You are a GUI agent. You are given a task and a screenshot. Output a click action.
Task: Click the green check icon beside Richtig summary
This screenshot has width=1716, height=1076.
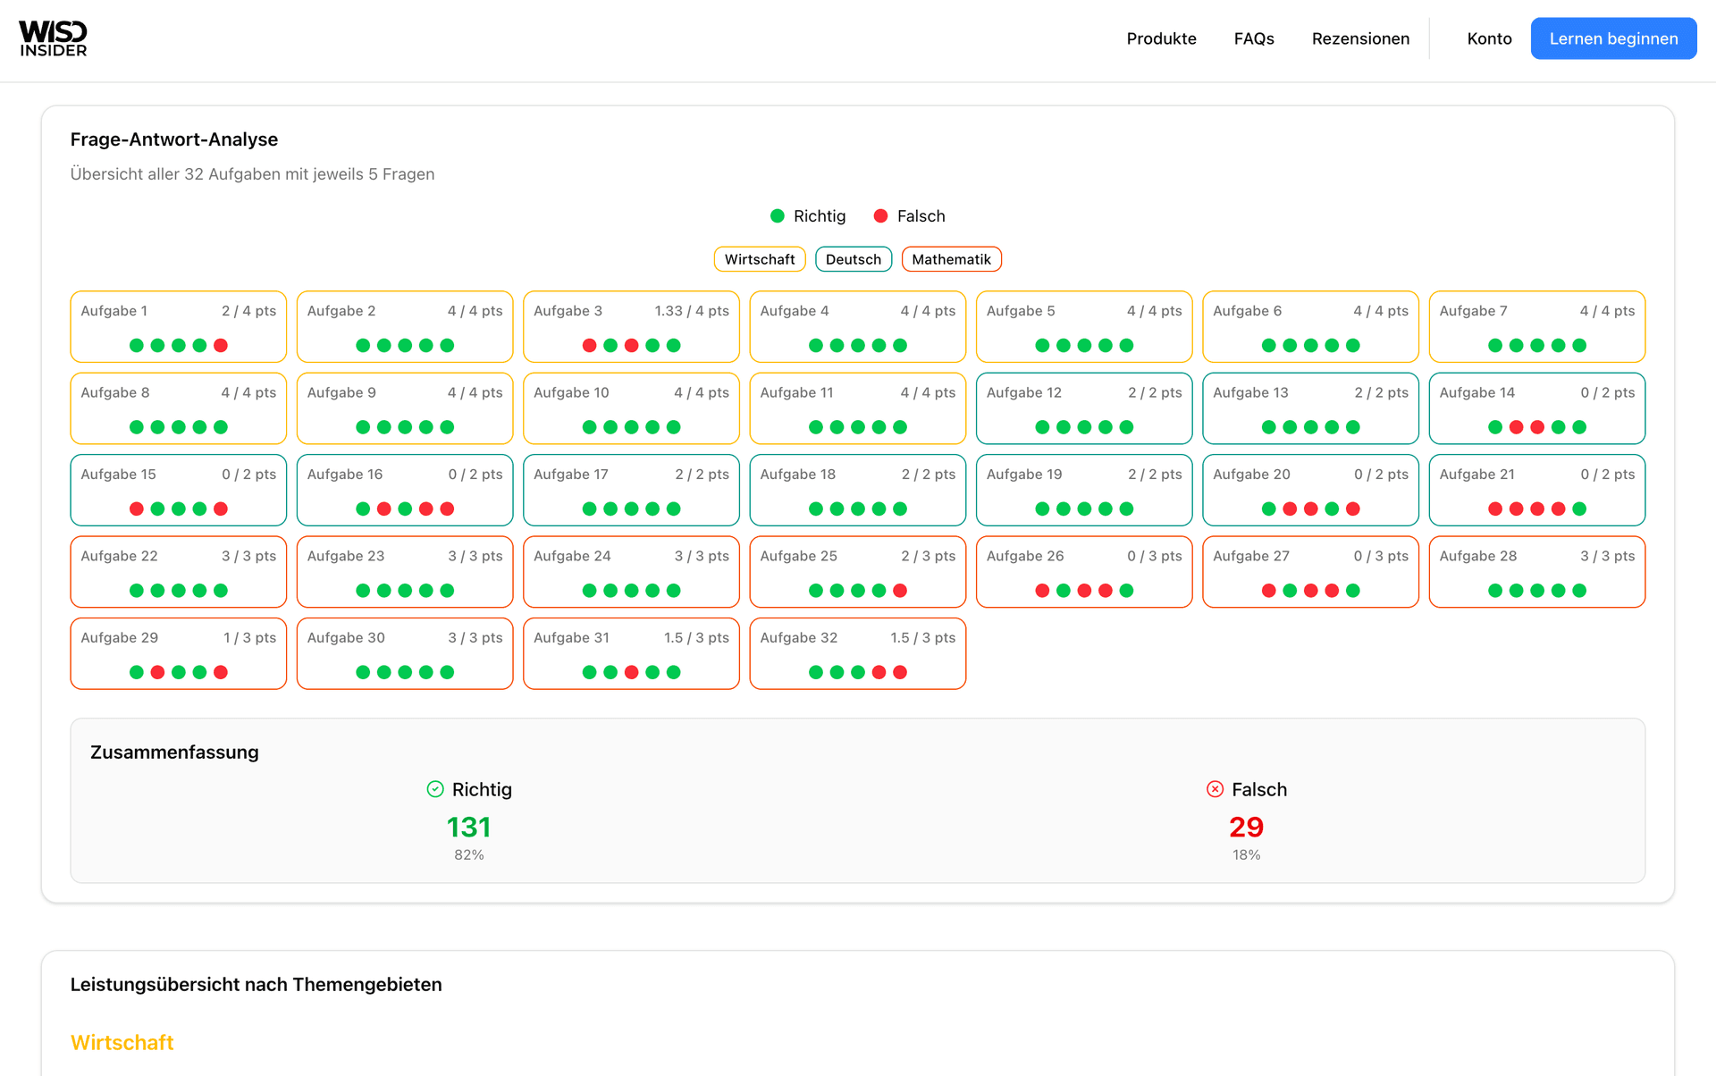pos(435,789)
